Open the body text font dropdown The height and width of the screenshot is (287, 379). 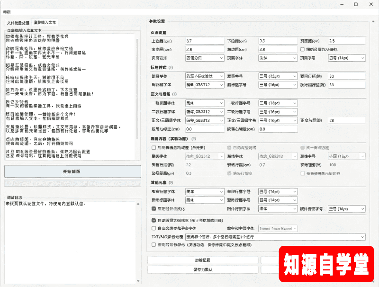click(x=205, y=120)
